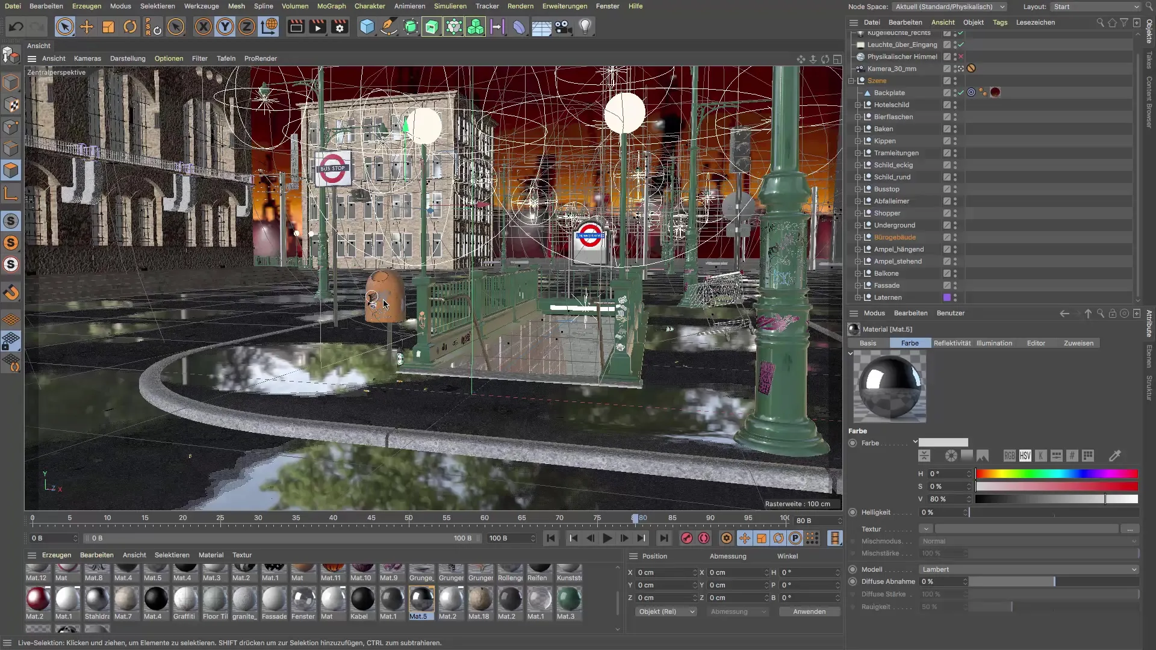Toggle Autokeying record button
This screenshot has width=1156, height=650.
tap(704, 538)
